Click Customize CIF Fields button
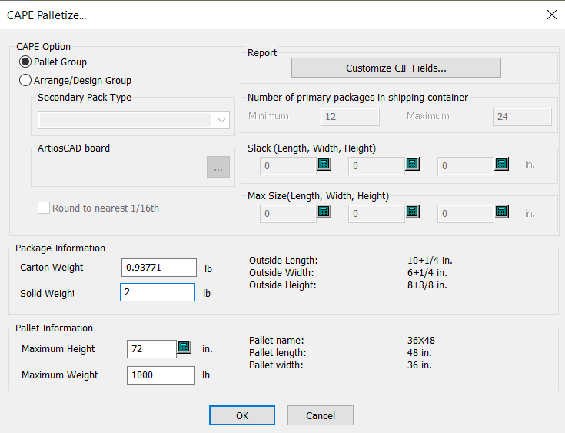Image resolution: width=565 pixels, height=433 pixels. tap(396, 68)
